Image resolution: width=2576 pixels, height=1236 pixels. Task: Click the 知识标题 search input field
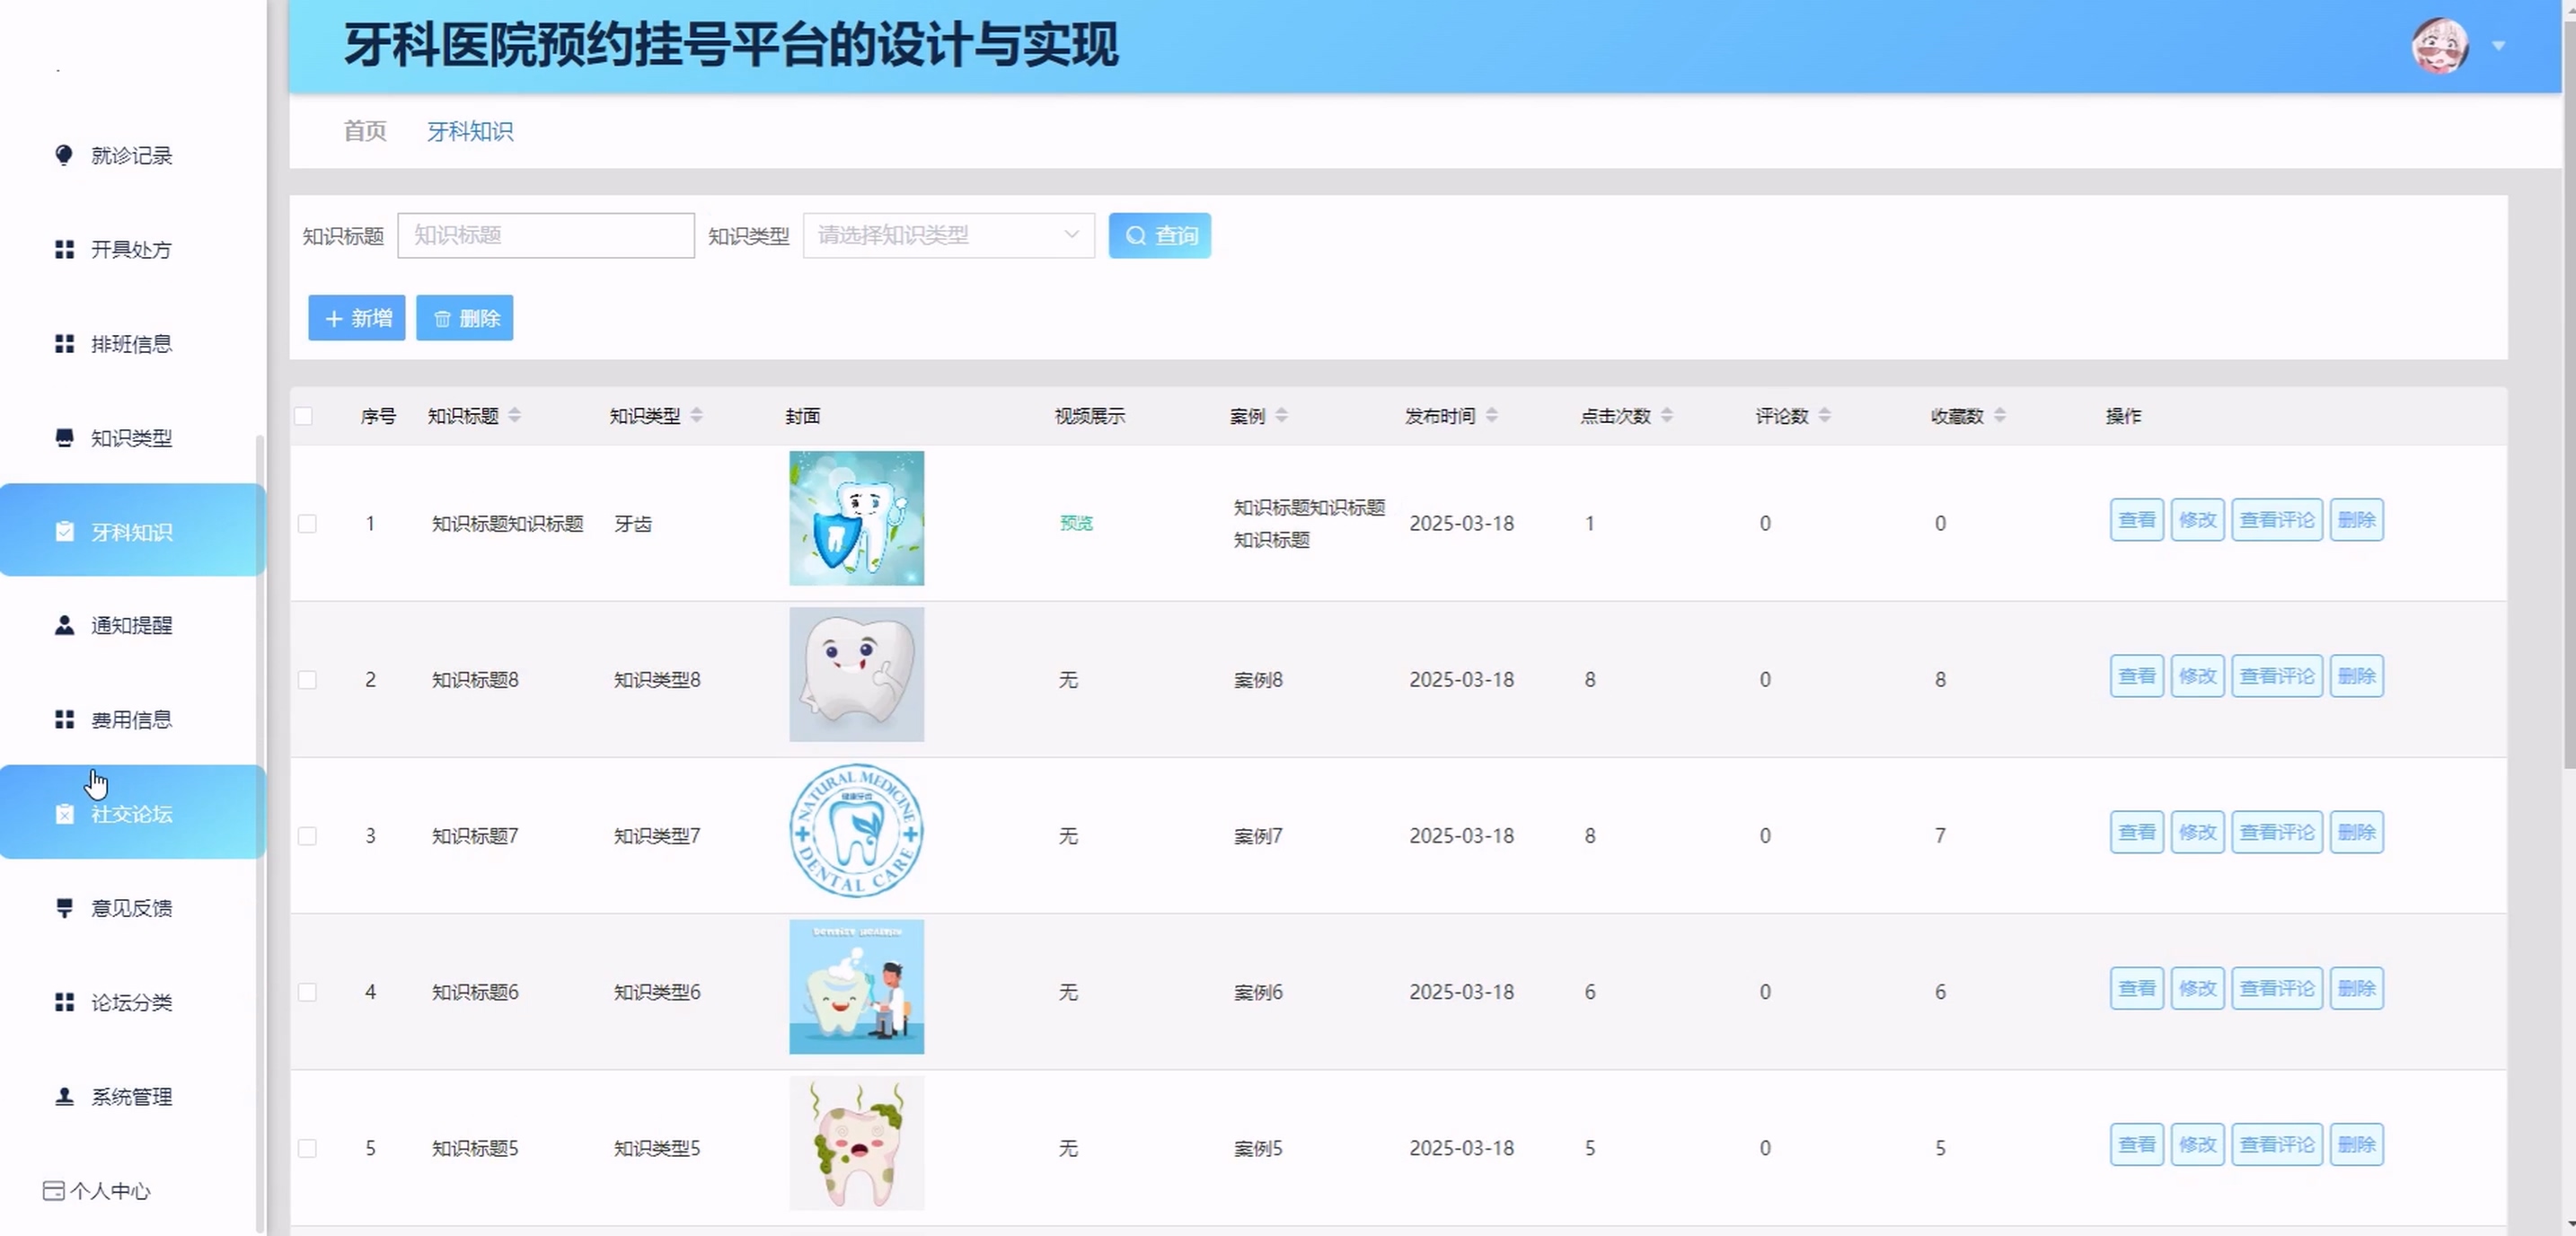tap(545, 236)
